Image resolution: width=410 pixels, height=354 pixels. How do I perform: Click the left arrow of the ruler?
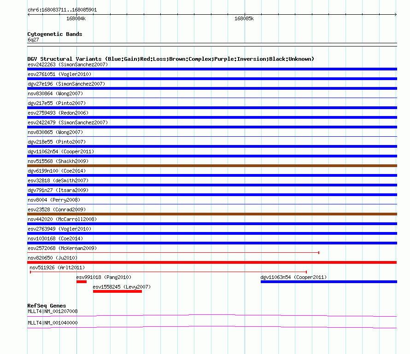click(x=29, y=15)
